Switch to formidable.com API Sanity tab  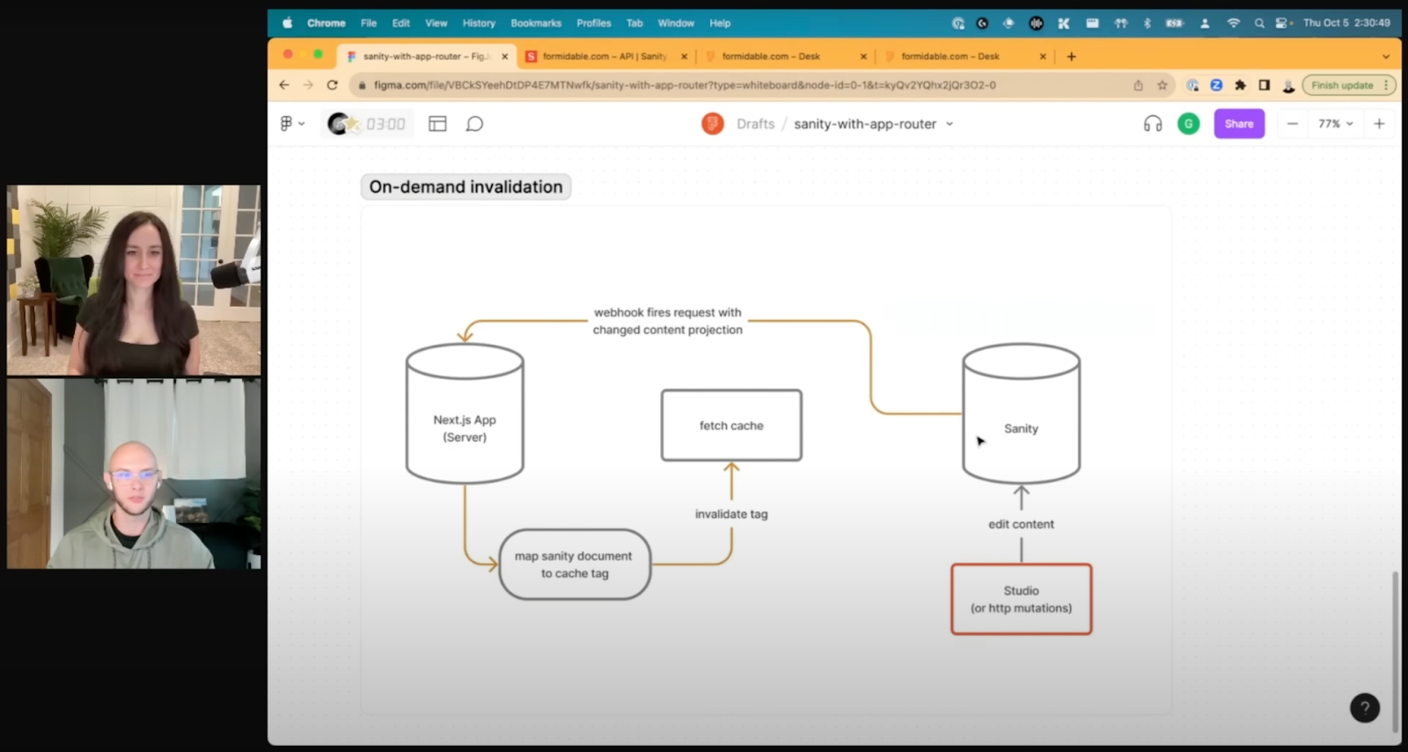[x=605, y=56]
